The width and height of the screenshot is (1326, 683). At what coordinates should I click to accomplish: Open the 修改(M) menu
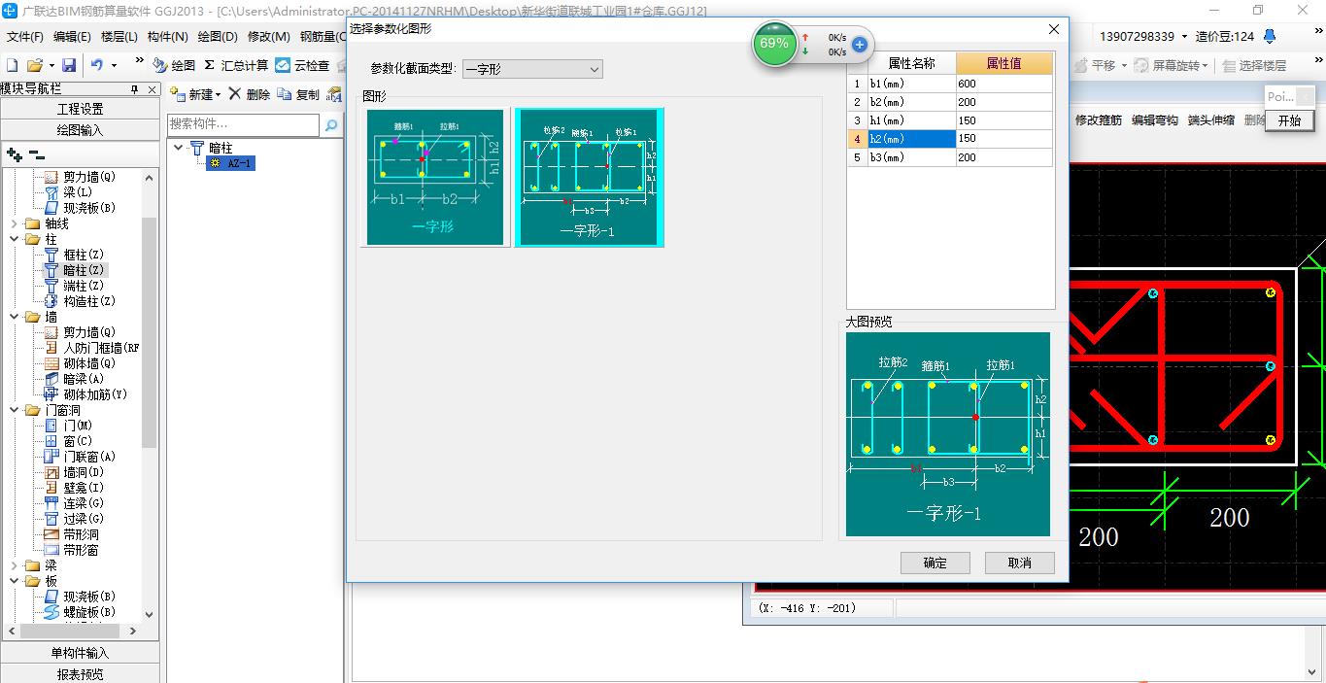269,37
